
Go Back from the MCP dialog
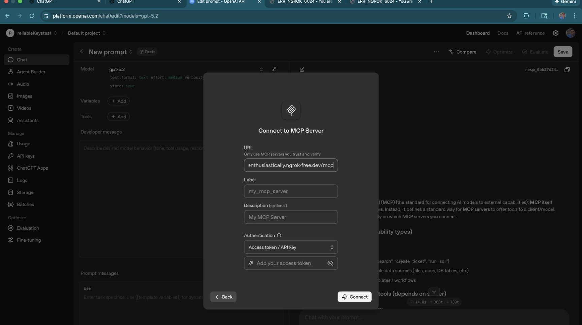pyautogui.click(x=223, y=297)
